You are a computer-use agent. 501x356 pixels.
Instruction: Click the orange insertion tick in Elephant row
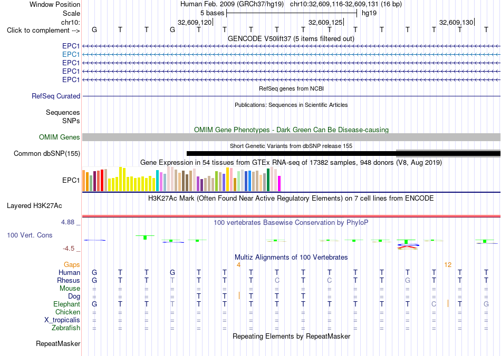448,303
